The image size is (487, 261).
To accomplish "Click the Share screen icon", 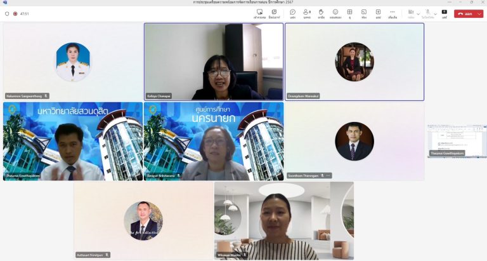I will 445,13.
